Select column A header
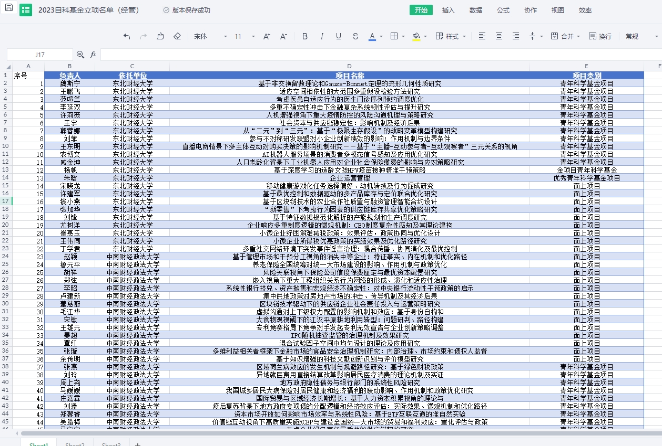Screen dimensions: 662x446 coord(28,66)
